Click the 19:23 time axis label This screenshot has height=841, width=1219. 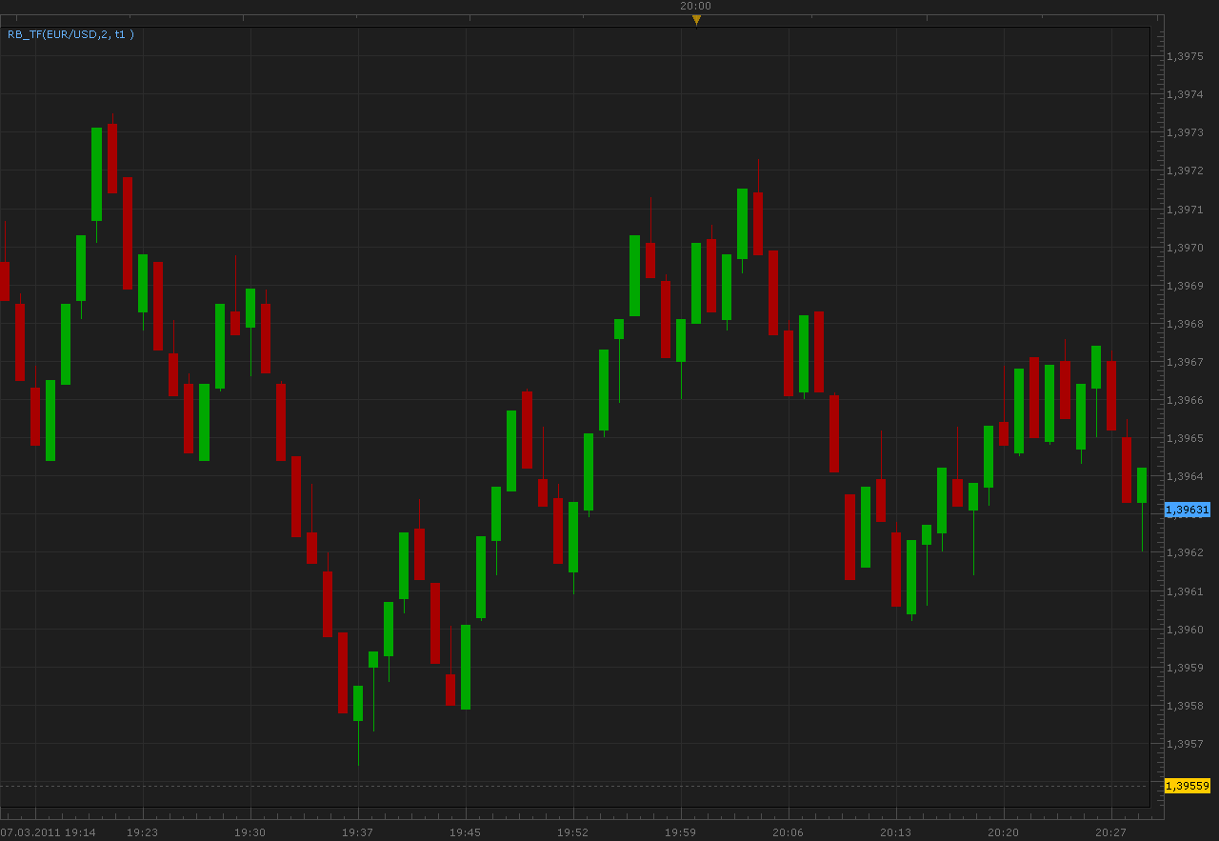(143, 832)
